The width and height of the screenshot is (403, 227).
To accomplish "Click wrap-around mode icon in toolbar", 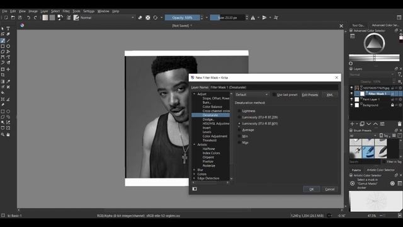I will coord(276,18).
